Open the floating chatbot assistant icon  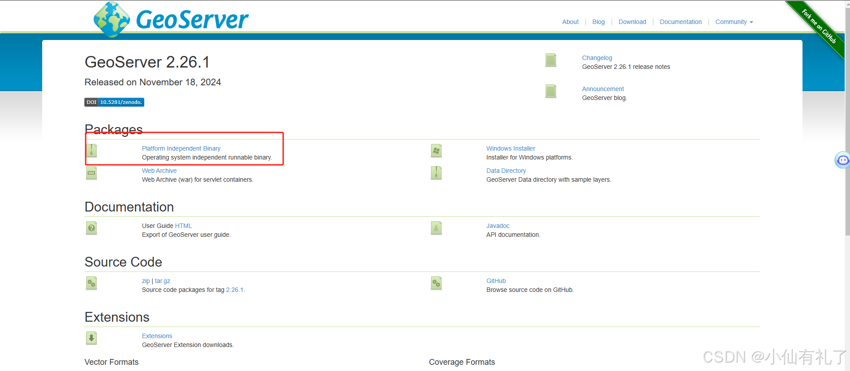(x=842, y=160)
